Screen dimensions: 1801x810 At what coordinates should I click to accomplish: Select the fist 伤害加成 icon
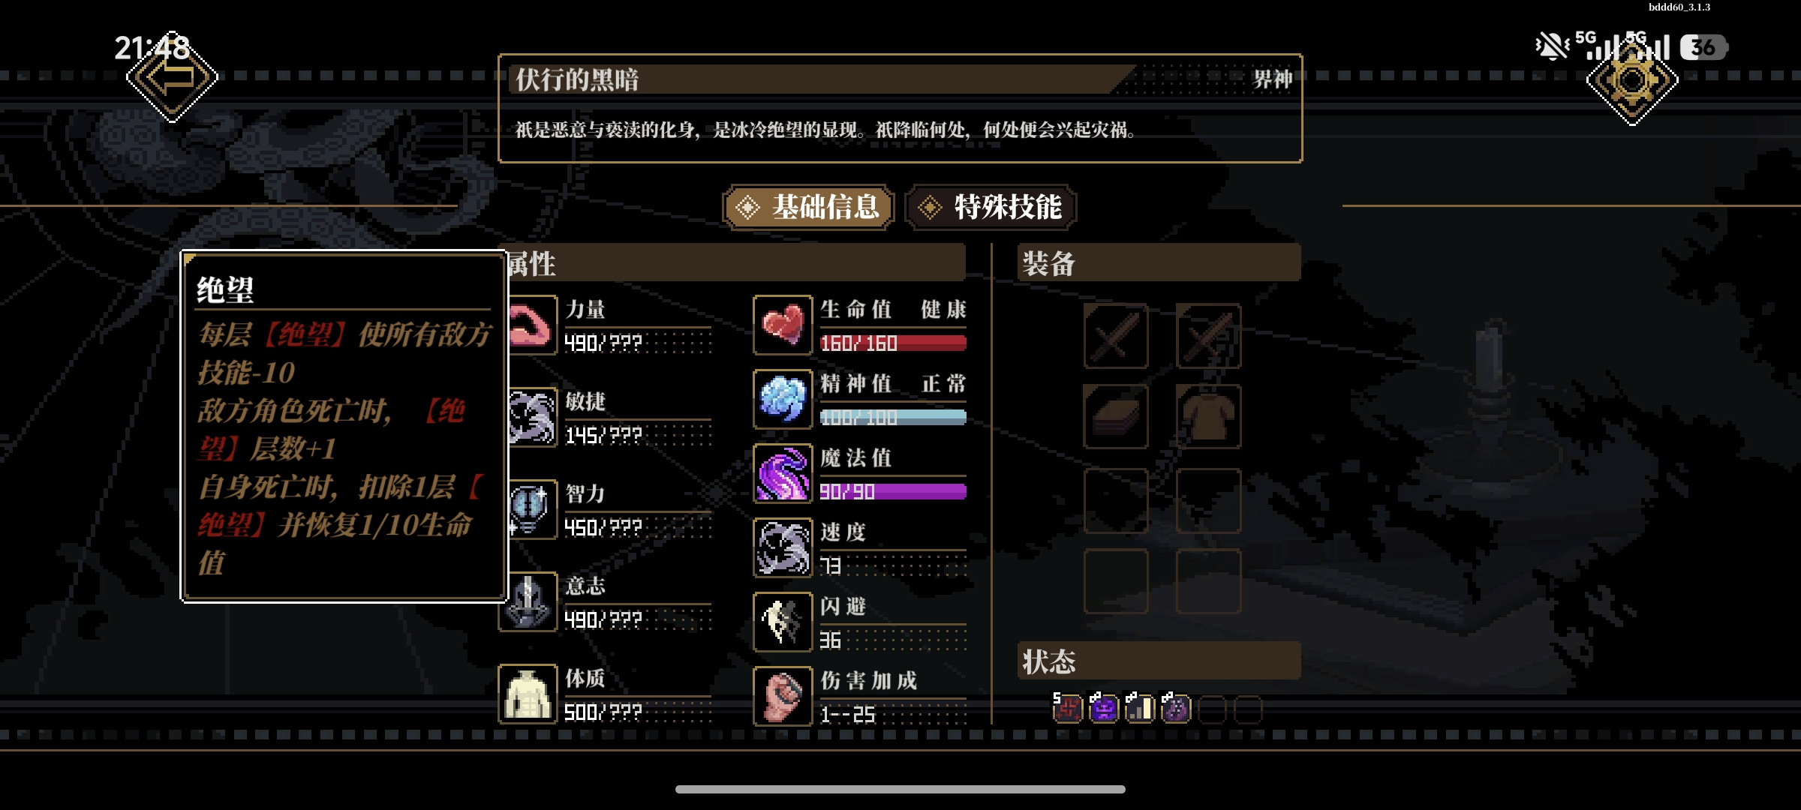tap(783, 695)
